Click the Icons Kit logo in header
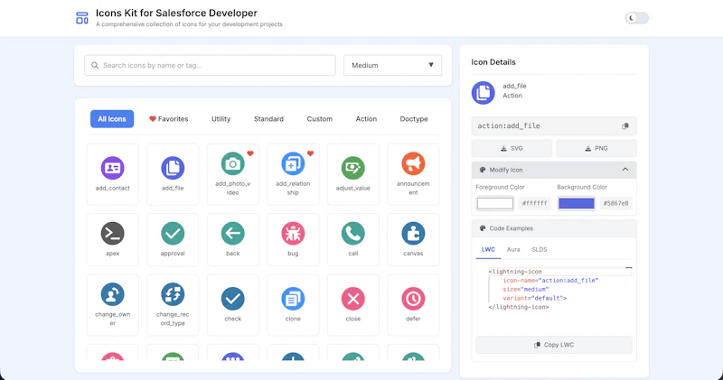This screenshot has height=380, width=723. (82, 18)
